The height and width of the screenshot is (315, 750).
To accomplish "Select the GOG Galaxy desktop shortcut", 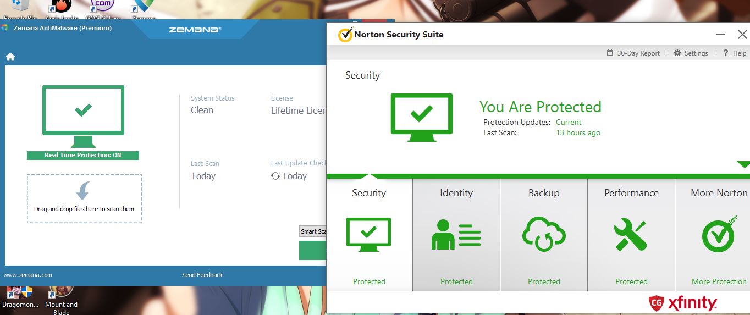I will (103, 9).
